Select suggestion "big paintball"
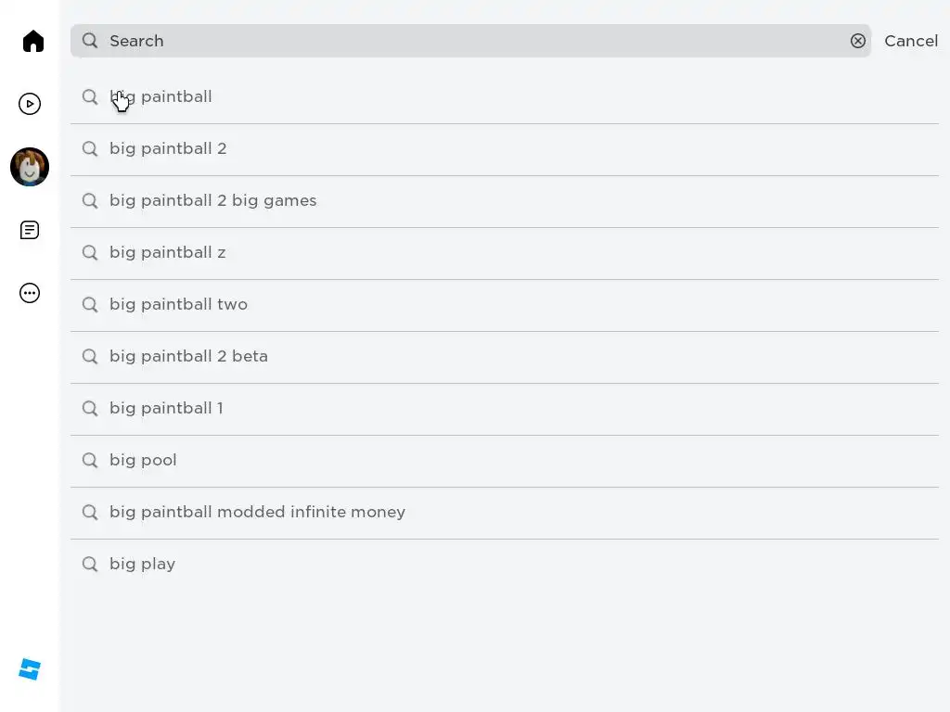950x712 pixels. click(504, 96)
